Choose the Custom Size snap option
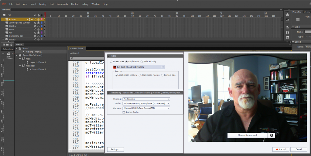 [x=162, y=75]
